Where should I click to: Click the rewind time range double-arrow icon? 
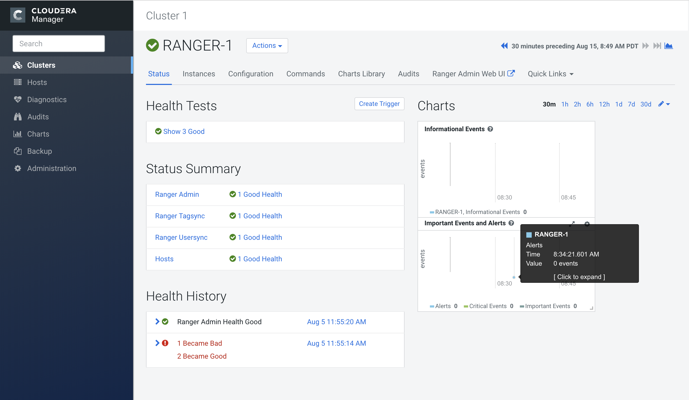[x=504, y=46]
